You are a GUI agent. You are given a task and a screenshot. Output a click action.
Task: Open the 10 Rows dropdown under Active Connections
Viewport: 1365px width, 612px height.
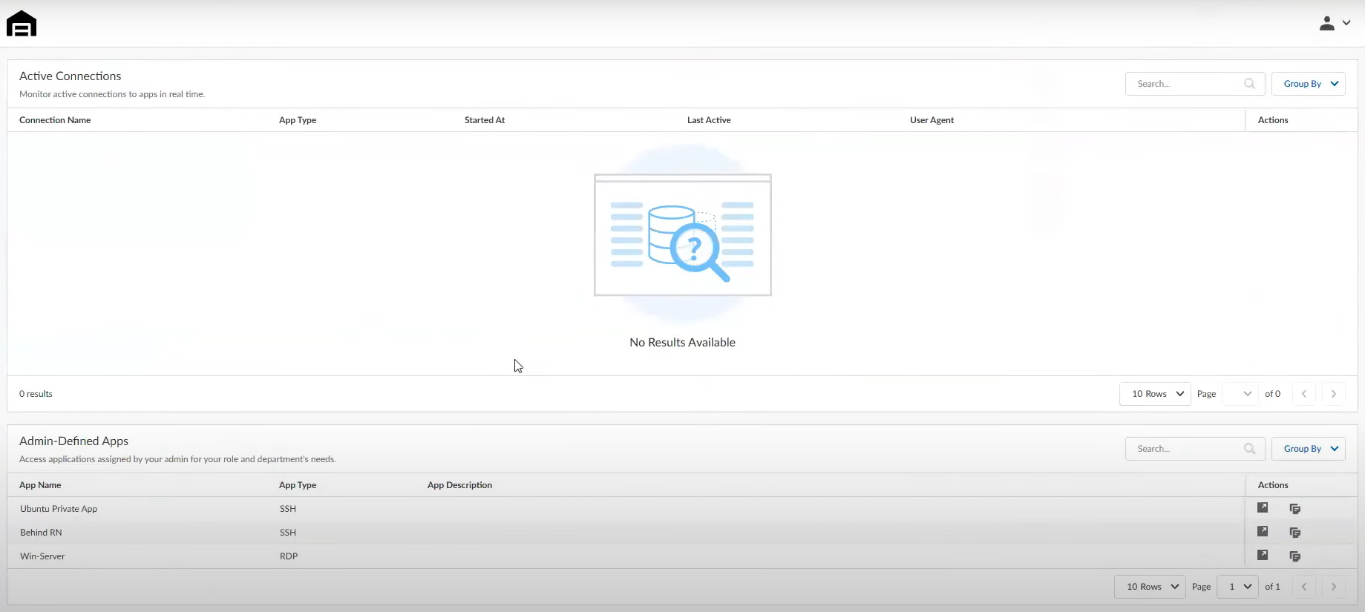tap(1155, 394)
